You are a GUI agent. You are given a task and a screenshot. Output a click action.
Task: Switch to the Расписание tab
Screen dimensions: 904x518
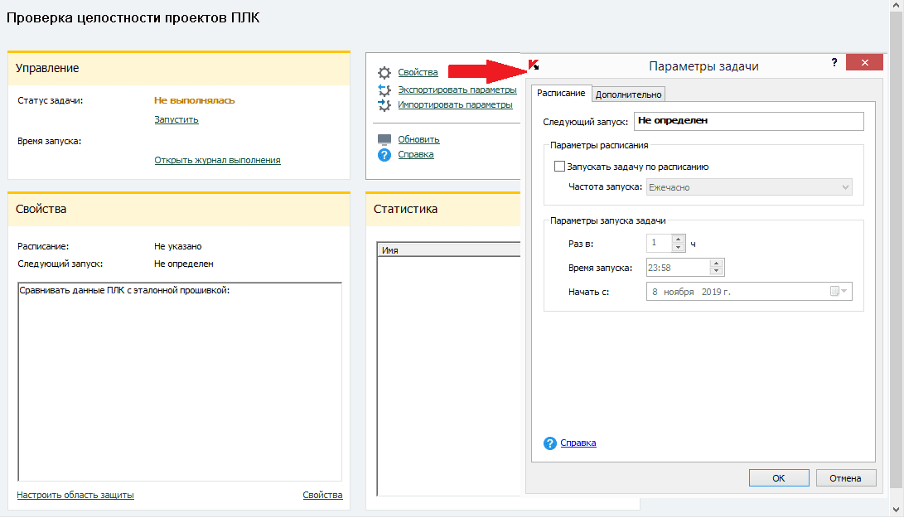[x=561, y=93]
